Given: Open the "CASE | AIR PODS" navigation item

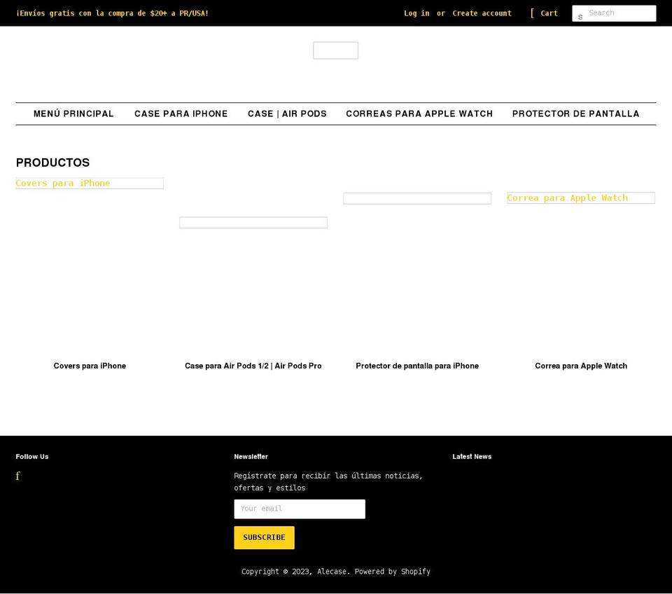Looking at the screenshot, I should point(287,113).
